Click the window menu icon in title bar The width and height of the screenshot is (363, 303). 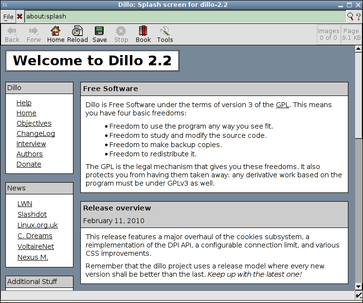point(5,5)
